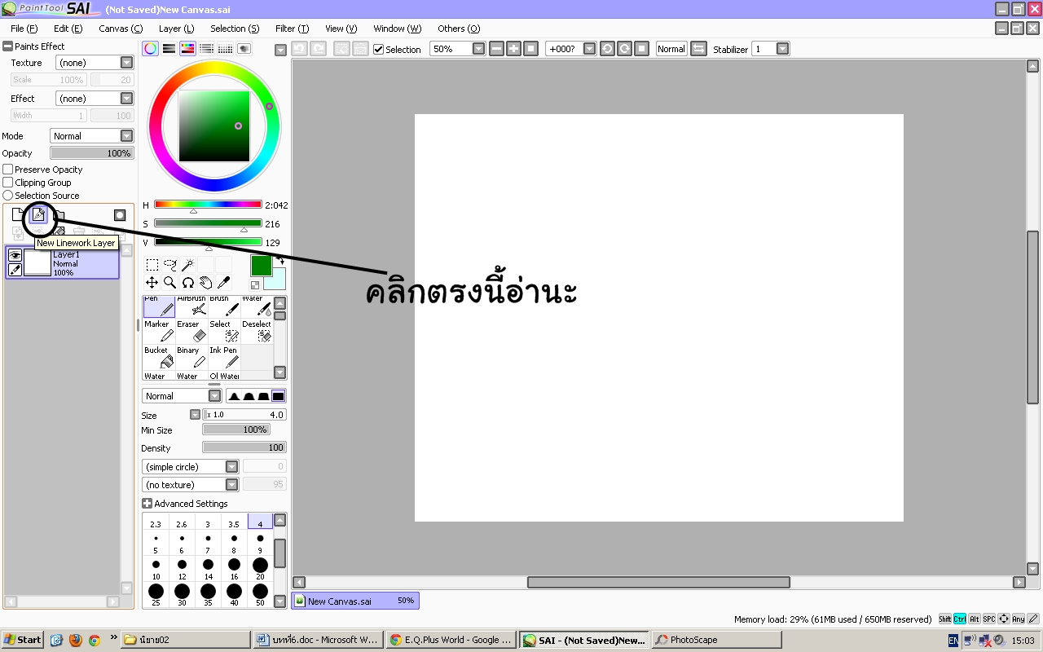
Task: Select the Selection Source radio button
Action: point(8,196)
